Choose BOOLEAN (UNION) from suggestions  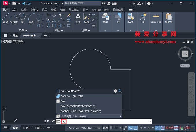click(x=89, y=96)
